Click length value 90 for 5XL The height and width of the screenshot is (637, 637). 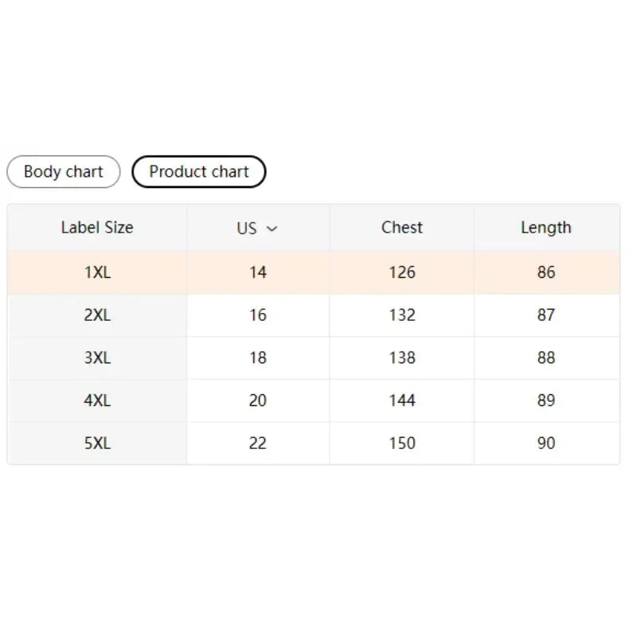pyautogui.click(x=547, y=443)
